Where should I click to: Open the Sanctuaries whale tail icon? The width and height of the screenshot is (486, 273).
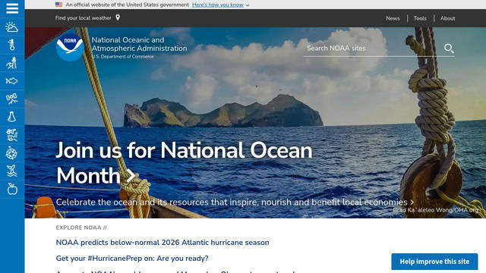pyautogui.click(x=12, y=171)
